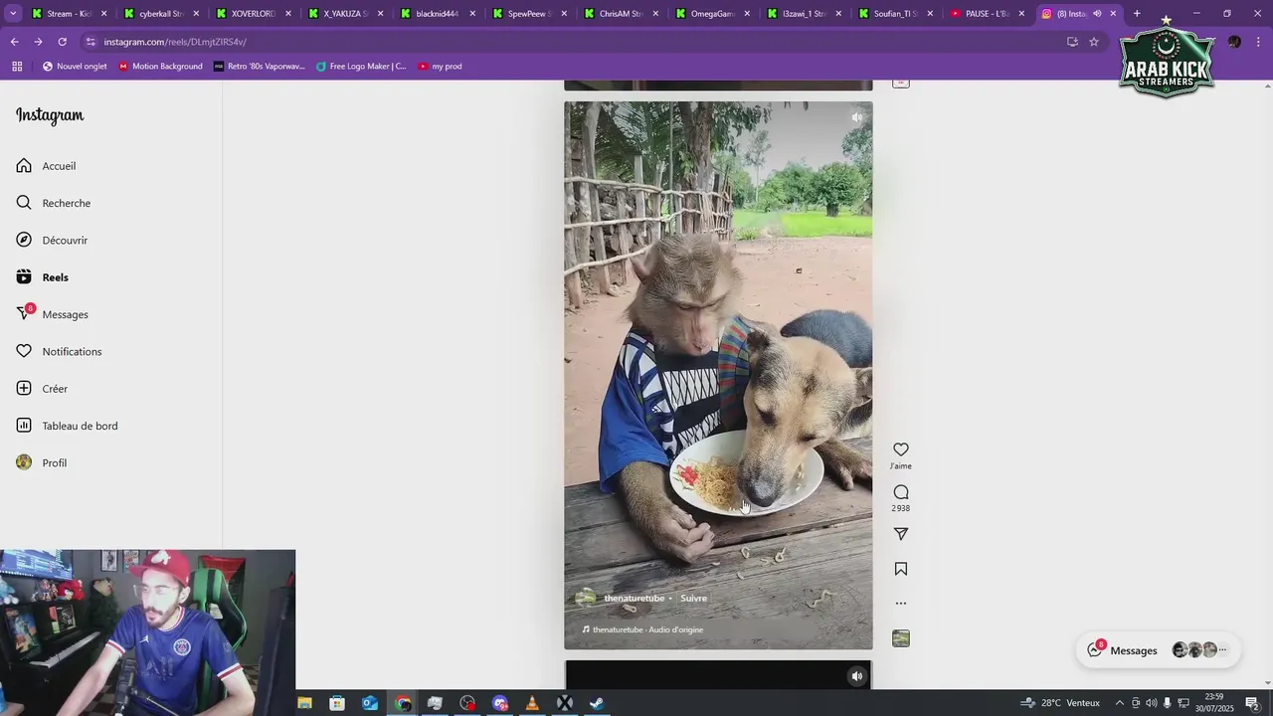
Task: Mute the Instagram tab audio icon
Action: click(1097, 14)
